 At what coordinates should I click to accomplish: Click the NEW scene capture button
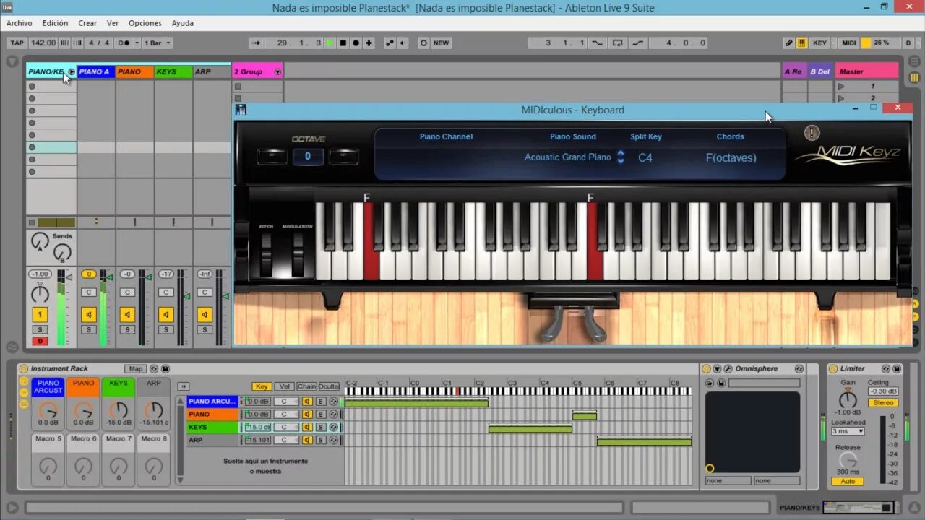[441, 43]
